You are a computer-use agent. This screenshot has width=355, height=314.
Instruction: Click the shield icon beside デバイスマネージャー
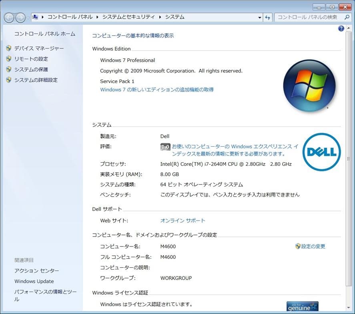[x=9, y=48]
